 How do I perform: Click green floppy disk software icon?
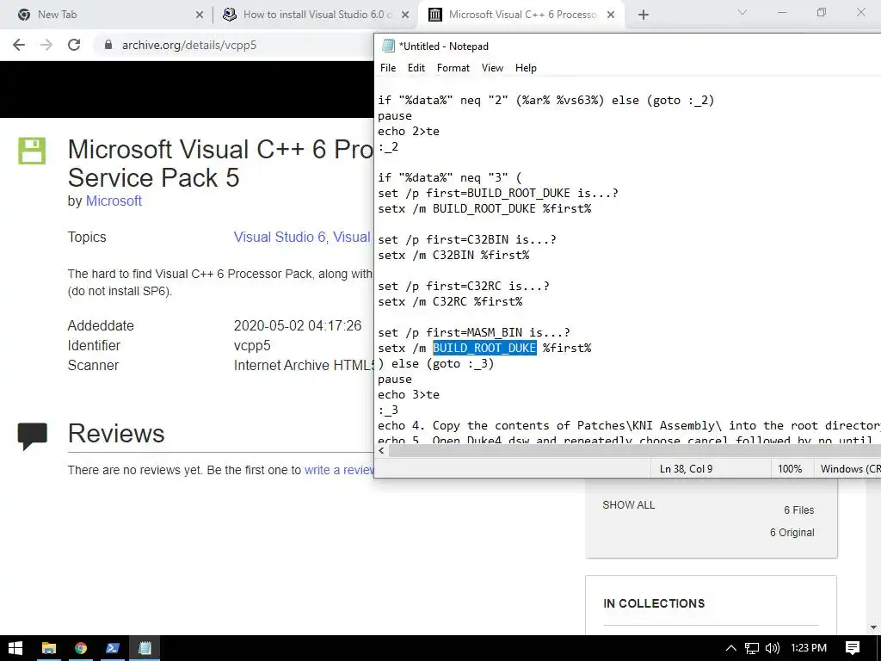pyautogui.click(x=32, y=151)
